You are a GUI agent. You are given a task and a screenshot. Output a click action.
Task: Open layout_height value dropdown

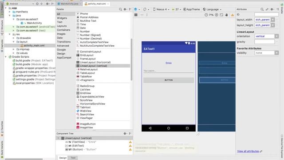pos(273,25)
